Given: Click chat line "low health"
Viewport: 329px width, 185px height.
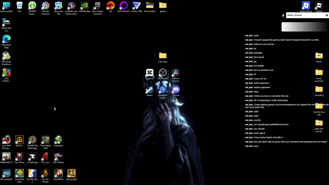Looking at the screenshot, I should pos(254,66).
